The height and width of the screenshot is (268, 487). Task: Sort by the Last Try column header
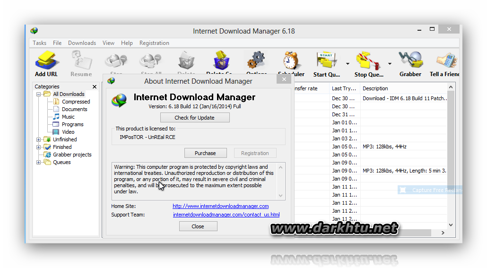pyautogui.click(x=344, y=88)
